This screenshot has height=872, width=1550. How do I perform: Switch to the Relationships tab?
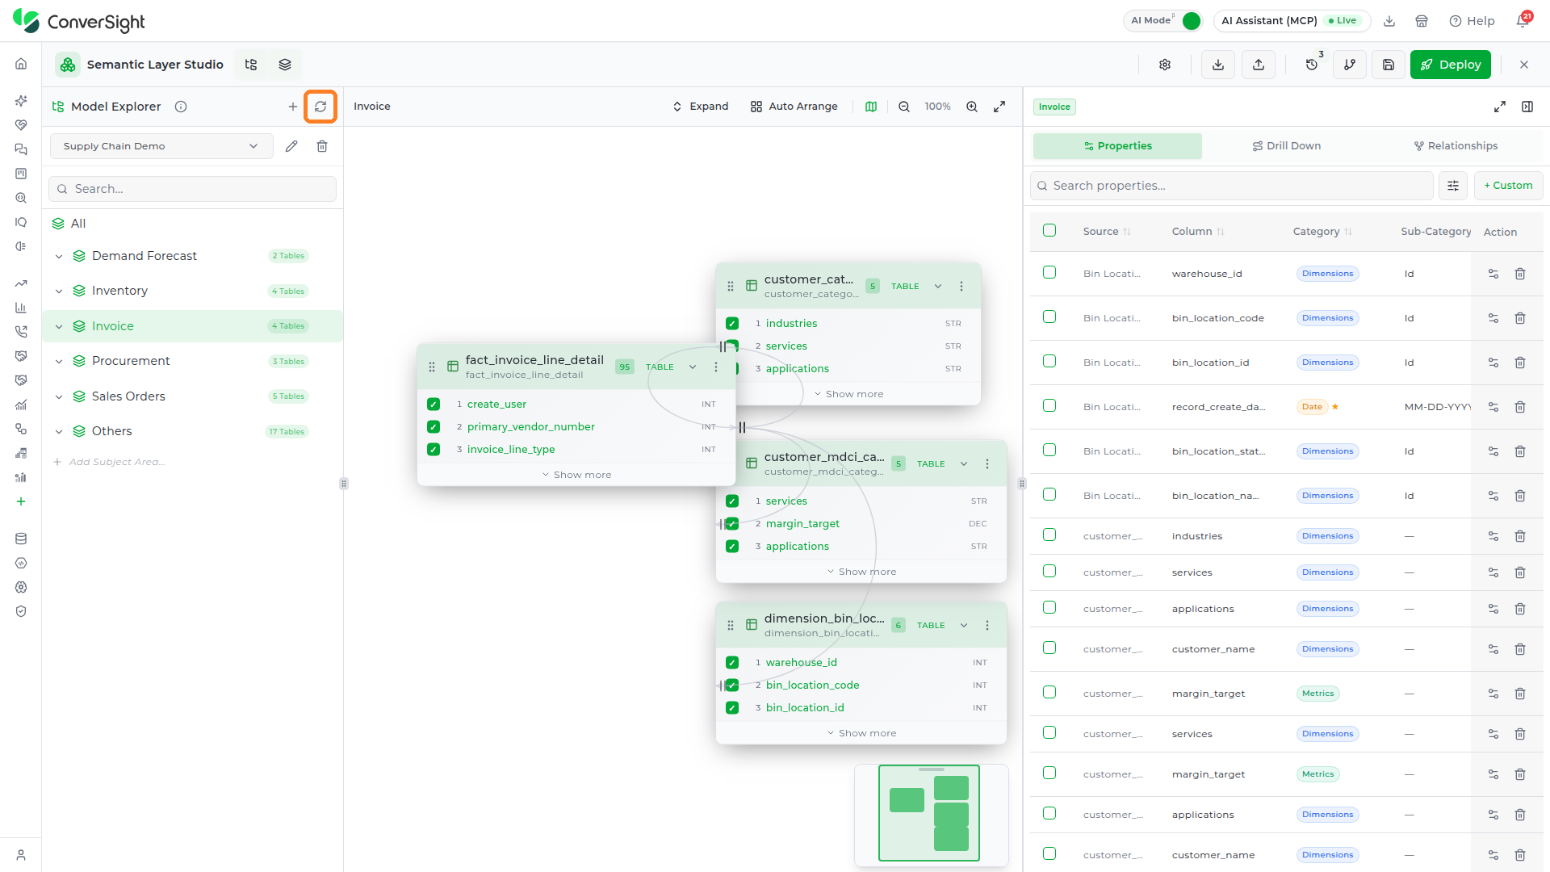pyautogui.click(x=1456, y=146)
